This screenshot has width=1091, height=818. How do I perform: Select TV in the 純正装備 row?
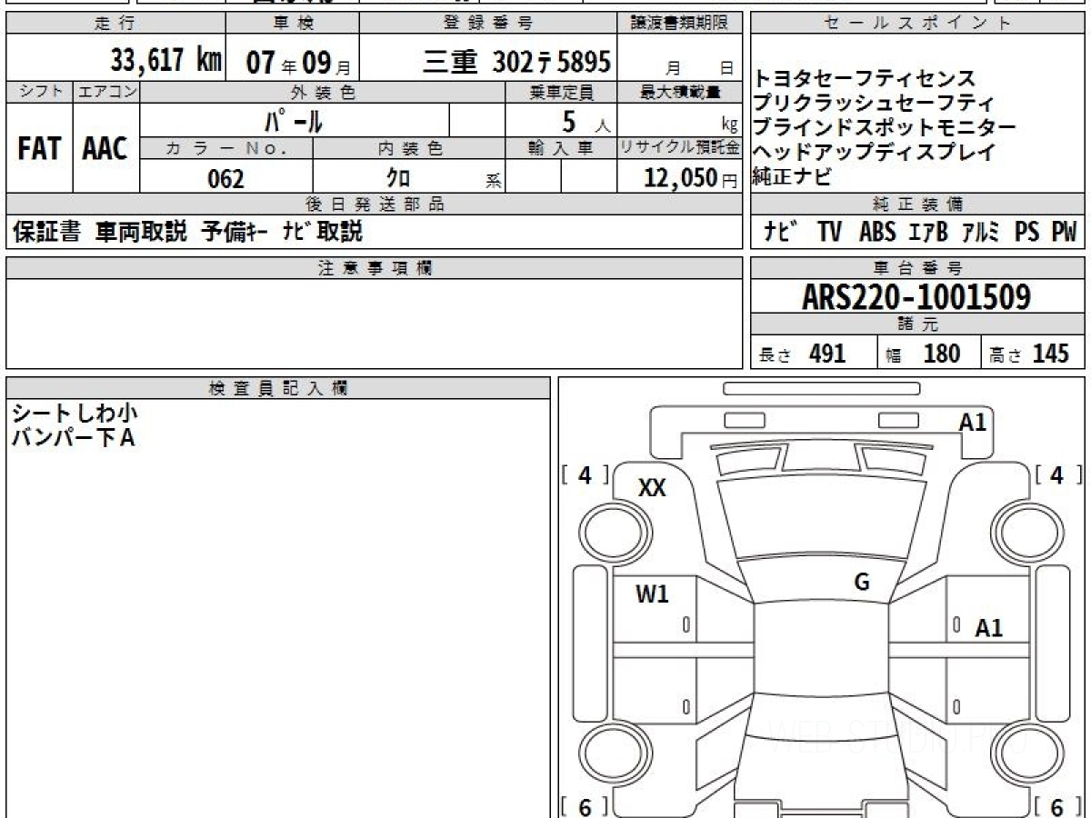(x=829, y=233)
